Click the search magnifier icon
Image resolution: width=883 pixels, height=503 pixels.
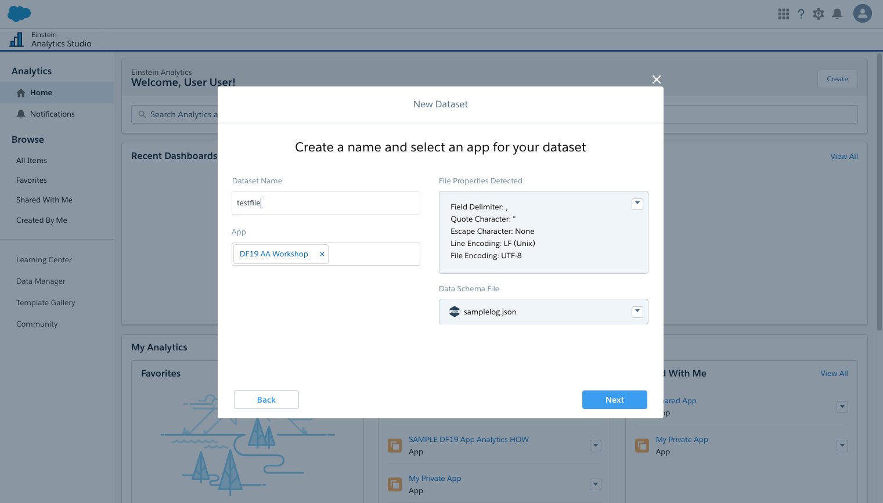(x=142, y=114)
